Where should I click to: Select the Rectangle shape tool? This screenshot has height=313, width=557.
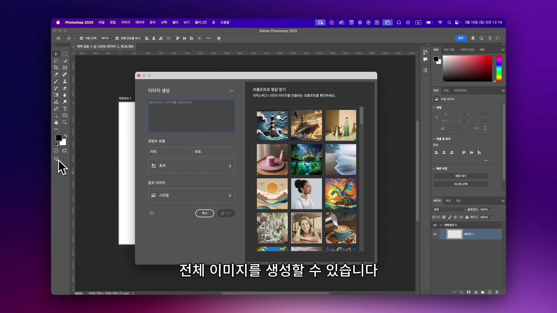coord(65,116)
